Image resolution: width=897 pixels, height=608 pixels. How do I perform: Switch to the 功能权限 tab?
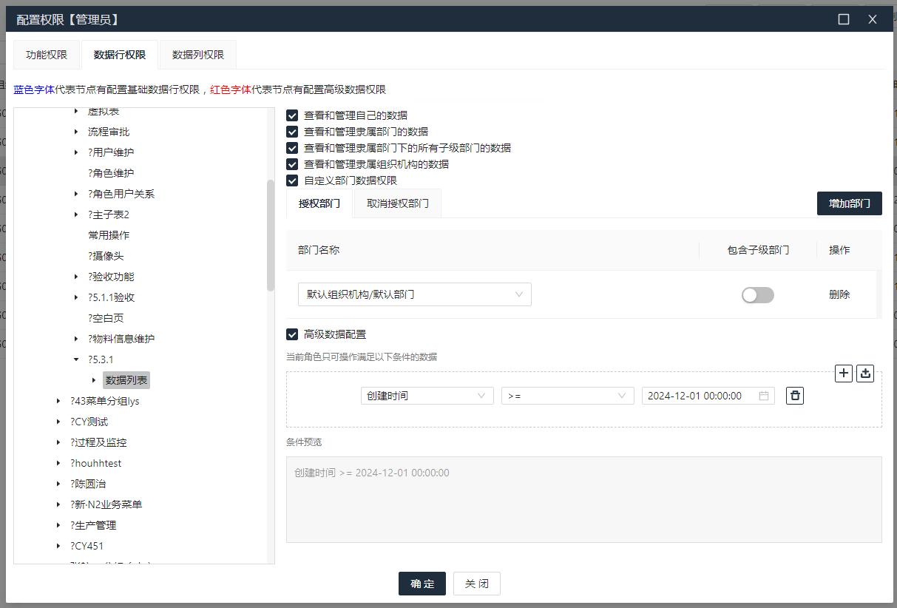click(46, 54)
